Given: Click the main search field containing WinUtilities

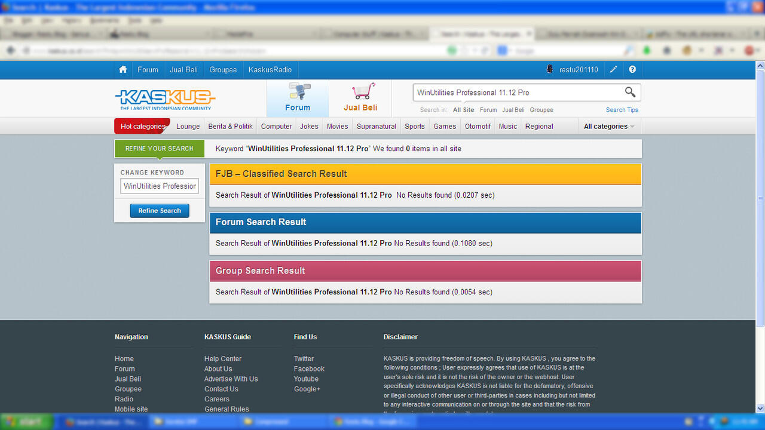Looking at the screenshot, I should click(x=518, y=93).
